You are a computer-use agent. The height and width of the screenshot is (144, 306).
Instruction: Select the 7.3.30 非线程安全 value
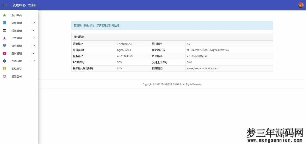[229, 56]
